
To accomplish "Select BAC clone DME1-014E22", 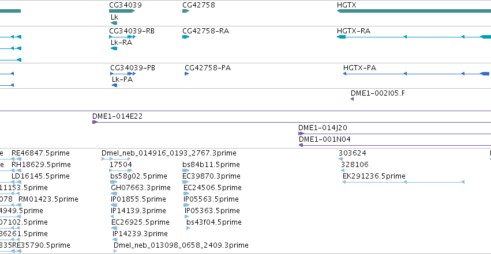I will tap(117, 116).
